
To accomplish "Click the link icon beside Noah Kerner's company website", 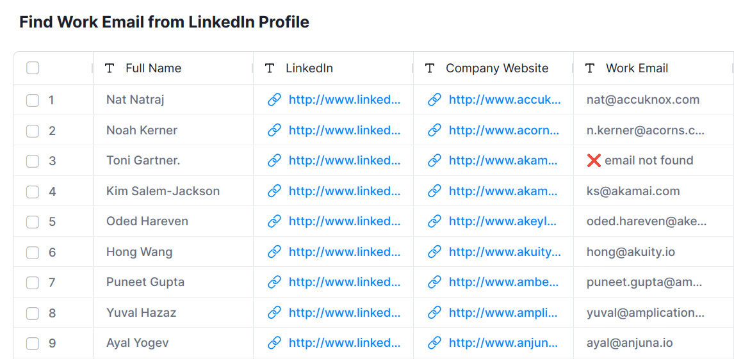I will coord(434,131).
